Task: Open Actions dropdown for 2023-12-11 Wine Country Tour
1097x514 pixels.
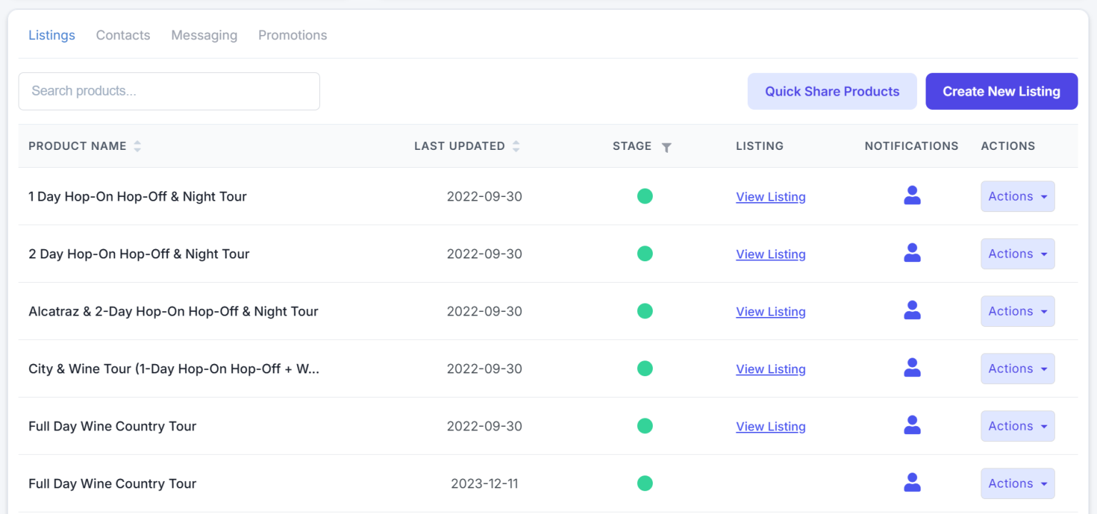Action: click(1017, 483)
